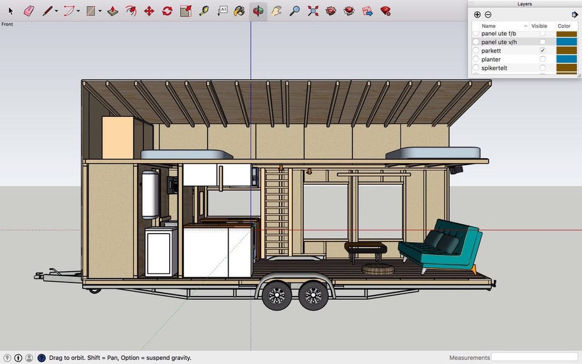
Task: Select the Scale tool
Action: coord(186,11)
